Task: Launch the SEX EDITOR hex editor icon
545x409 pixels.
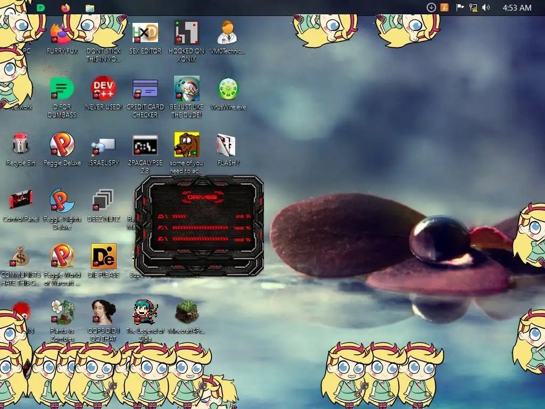Action: tap(145, 38)
